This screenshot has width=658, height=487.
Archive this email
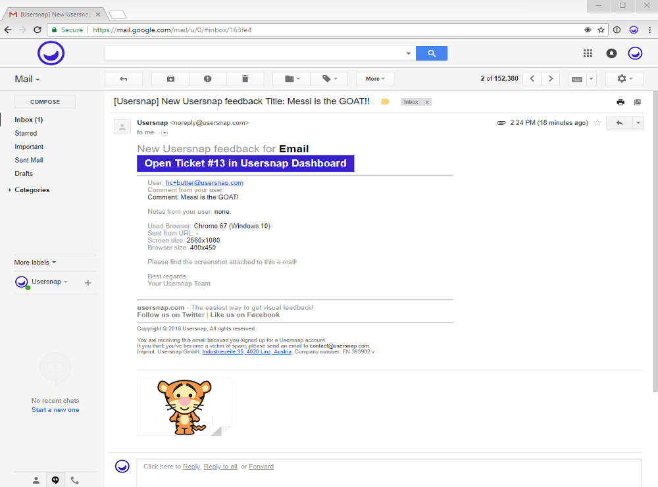pos(170,79)
